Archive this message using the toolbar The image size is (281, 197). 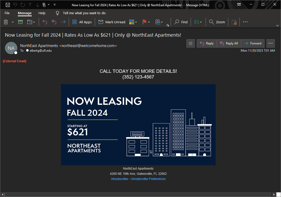[20, 22]
